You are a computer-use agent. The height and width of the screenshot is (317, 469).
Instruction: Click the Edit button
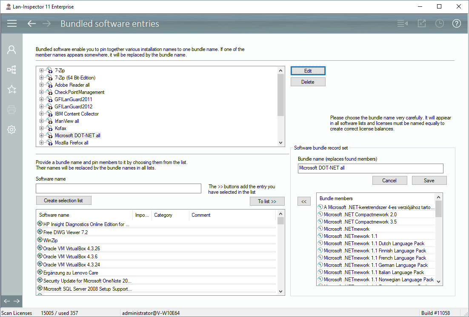point(308,71)
